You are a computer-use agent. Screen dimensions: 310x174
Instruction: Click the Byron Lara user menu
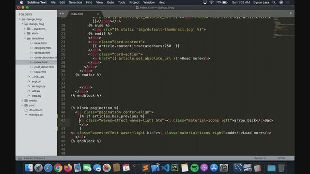pos(261,2)
